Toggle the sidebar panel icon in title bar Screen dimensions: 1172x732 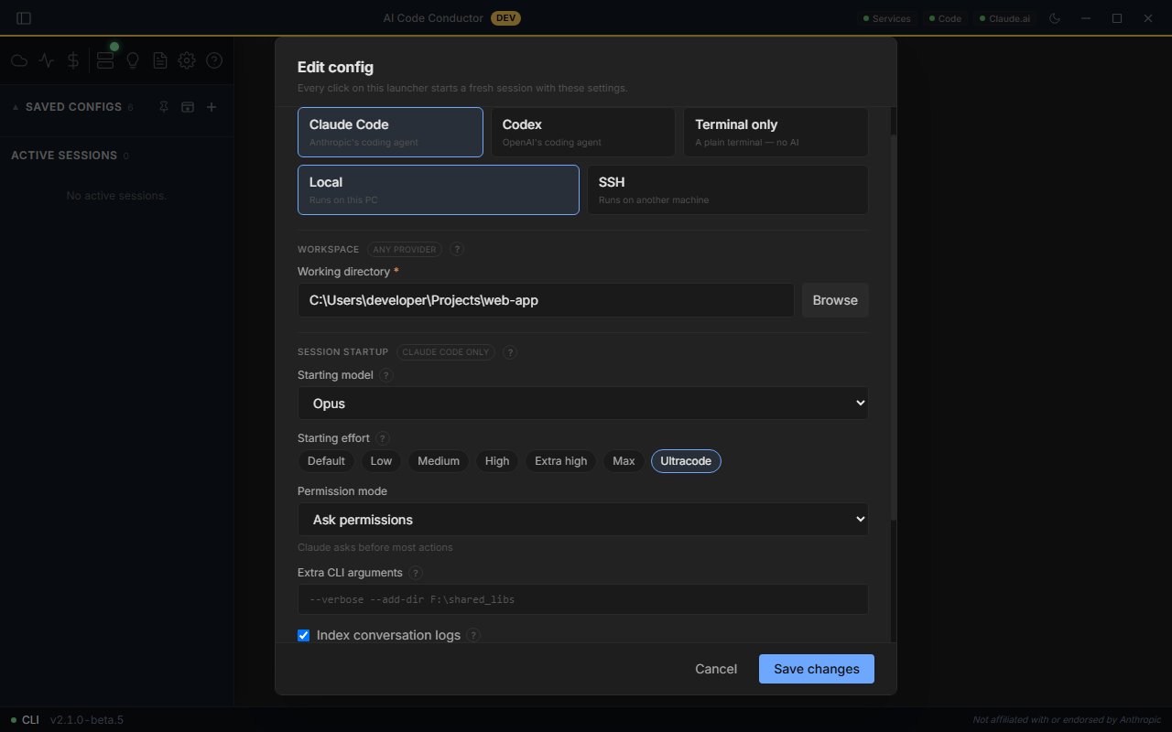(24, 18)
